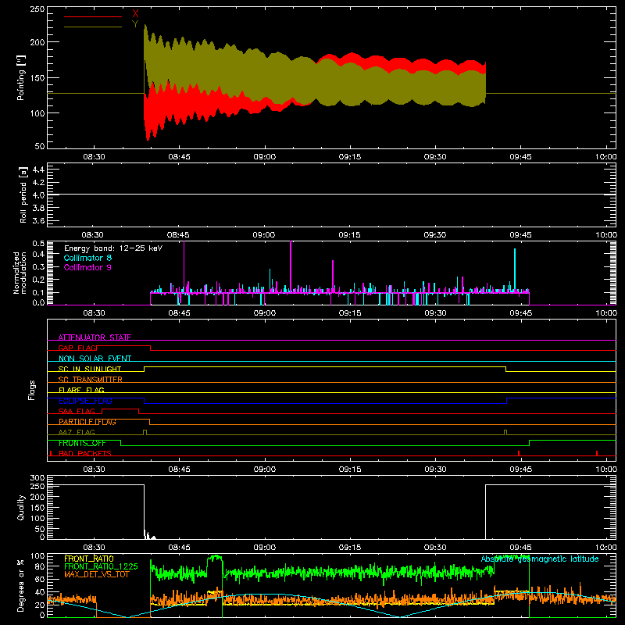Click the 250 tick on the Pointing axis

37,9
